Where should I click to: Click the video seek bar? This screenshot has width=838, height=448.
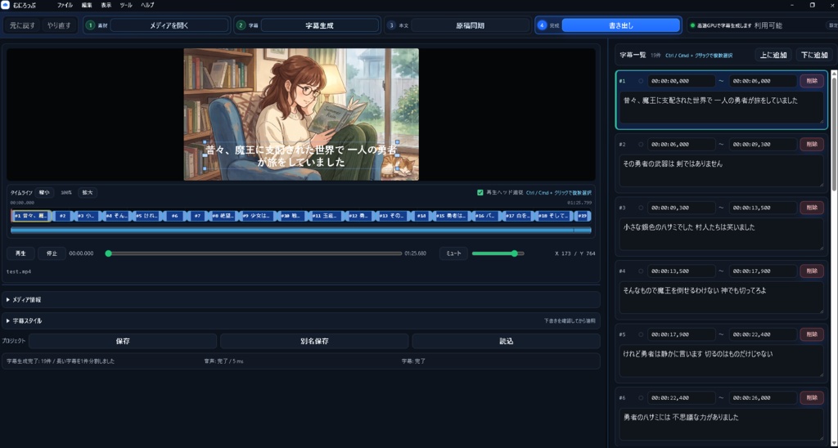click(x=255, y=253)
